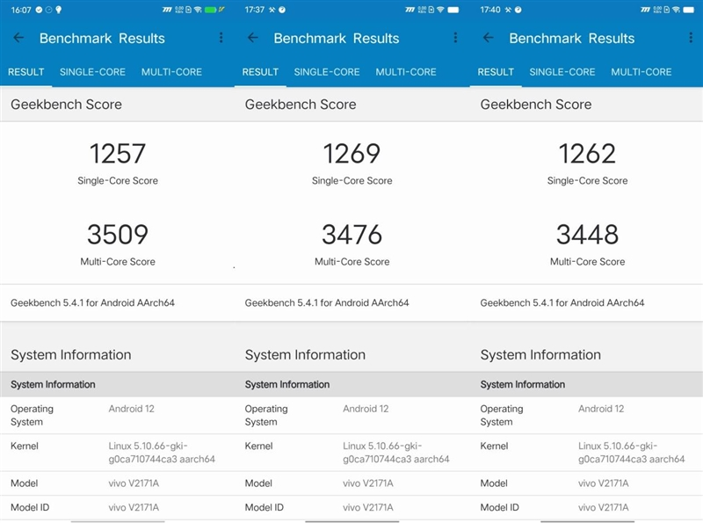Tap Benchmark Results title on 17:37 screen
Screen dimensions: 703x523
[337, 39]
